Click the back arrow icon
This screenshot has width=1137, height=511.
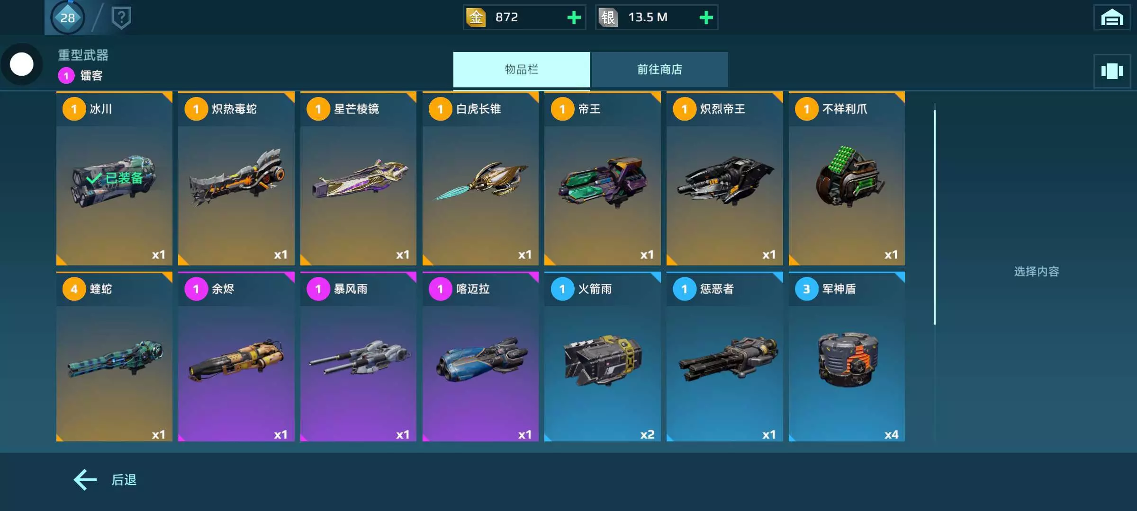click(85, 480)
